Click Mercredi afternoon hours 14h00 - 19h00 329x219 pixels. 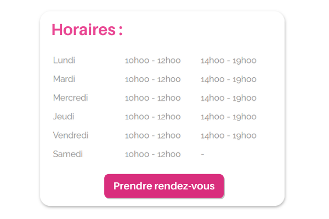click(228, 98)
